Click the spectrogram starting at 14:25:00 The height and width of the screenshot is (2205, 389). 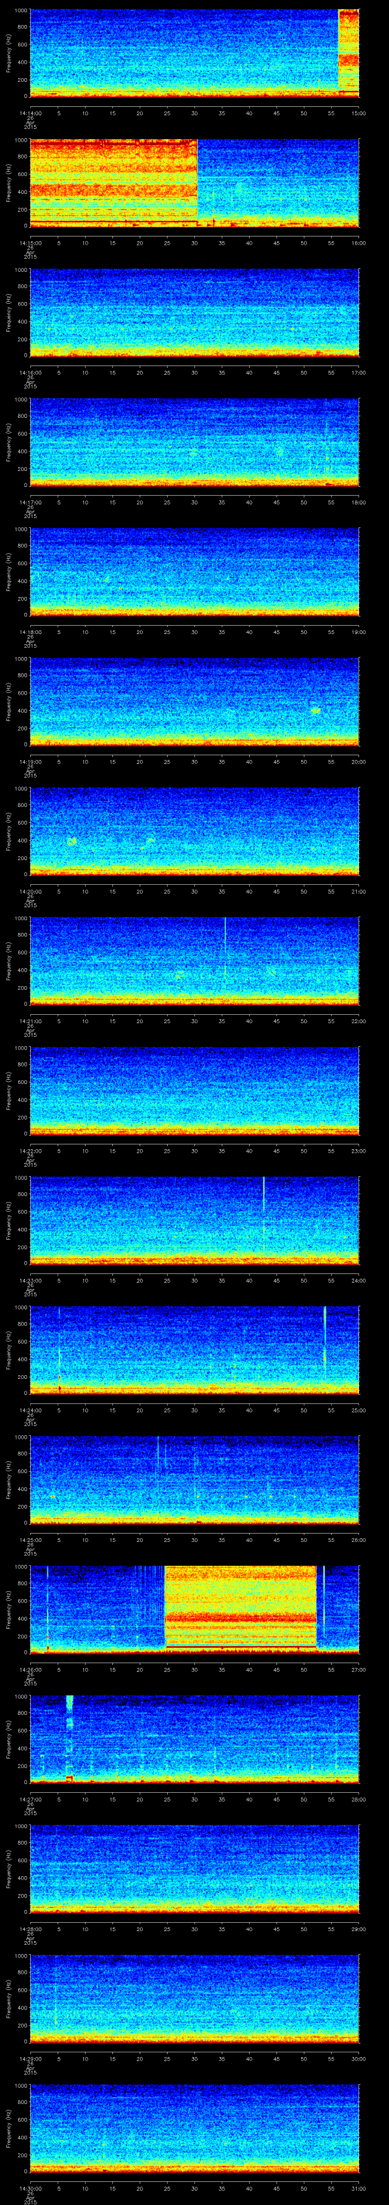(x=195, y=1479)
